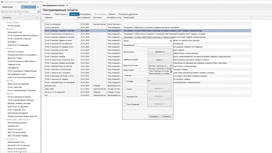Open Балансовый отчет in navigation
Image resolution: width=272 pixels, height=153 pixels.
coord(15,32)
